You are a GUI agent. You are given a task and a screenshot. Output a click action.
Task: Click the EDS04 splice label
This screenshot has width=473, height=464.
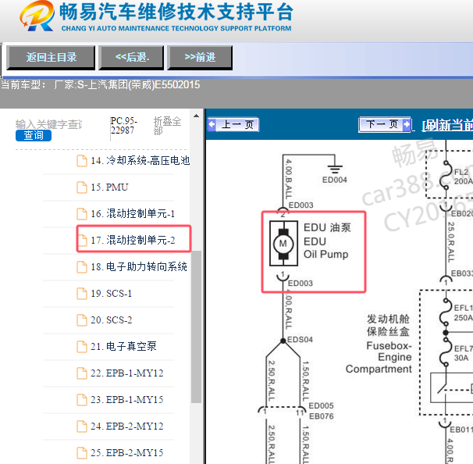coord(300,340)
